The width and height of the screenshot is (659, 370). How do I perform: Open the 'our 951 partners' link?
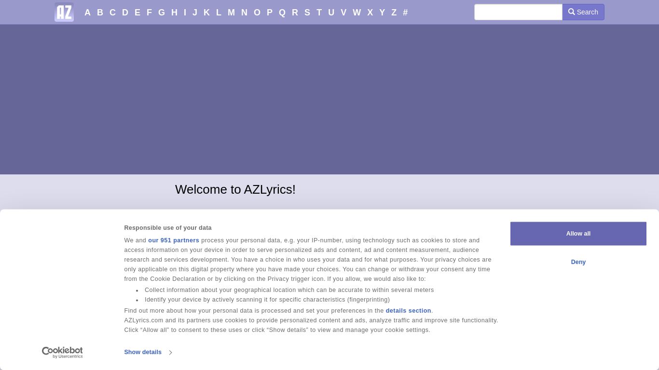tap(174, 240)
